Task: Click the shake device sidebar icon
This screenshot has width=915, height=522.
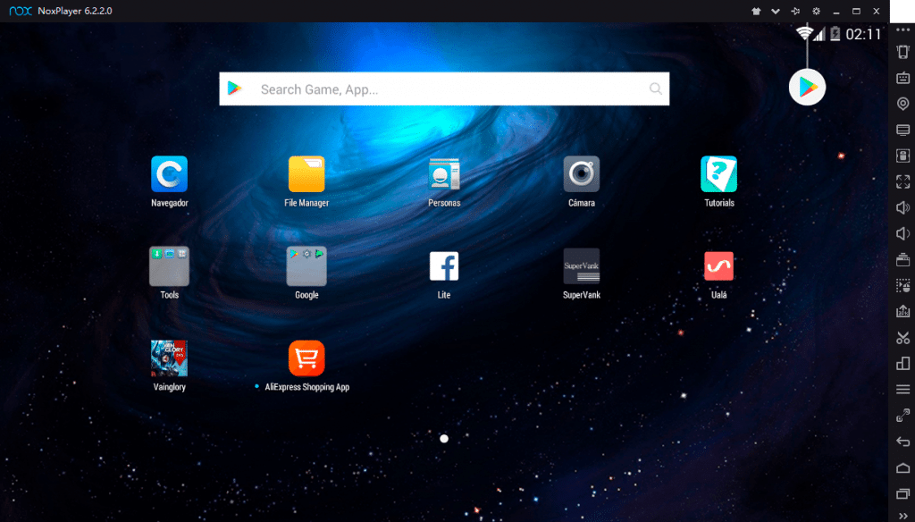Action: [902, 51]
